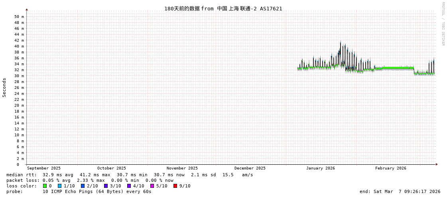Click the median rtt statistics line

click(x=130, y=175)
